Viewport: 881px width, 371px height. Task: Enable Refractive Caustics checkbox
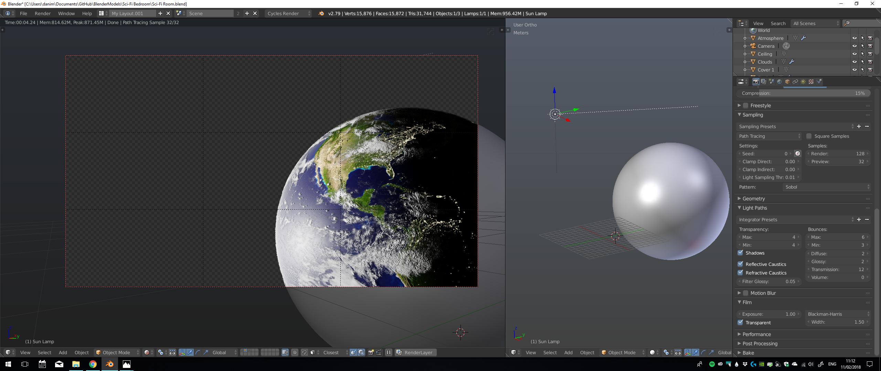[x=741, y=273]
